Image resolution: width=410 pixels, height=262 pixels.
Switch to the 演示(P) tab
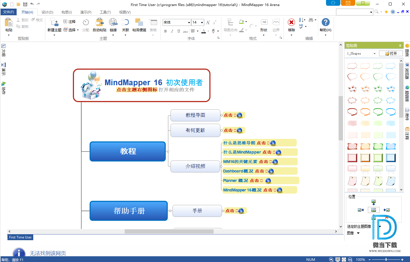86,12
